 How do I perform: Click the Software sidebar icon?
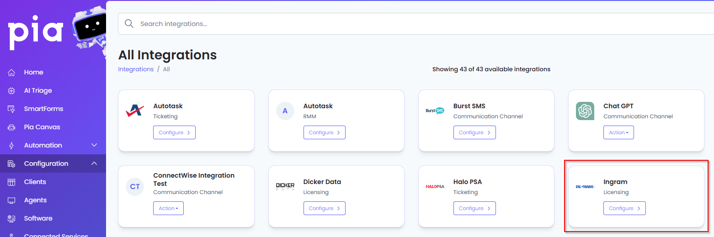click(12, 218)
